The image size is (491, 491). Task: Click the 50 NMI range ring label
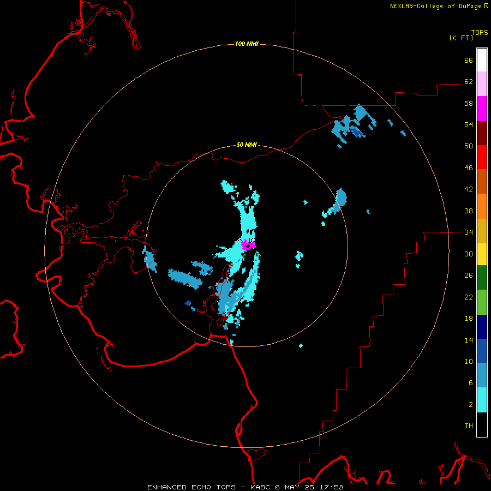pos(247,145)
